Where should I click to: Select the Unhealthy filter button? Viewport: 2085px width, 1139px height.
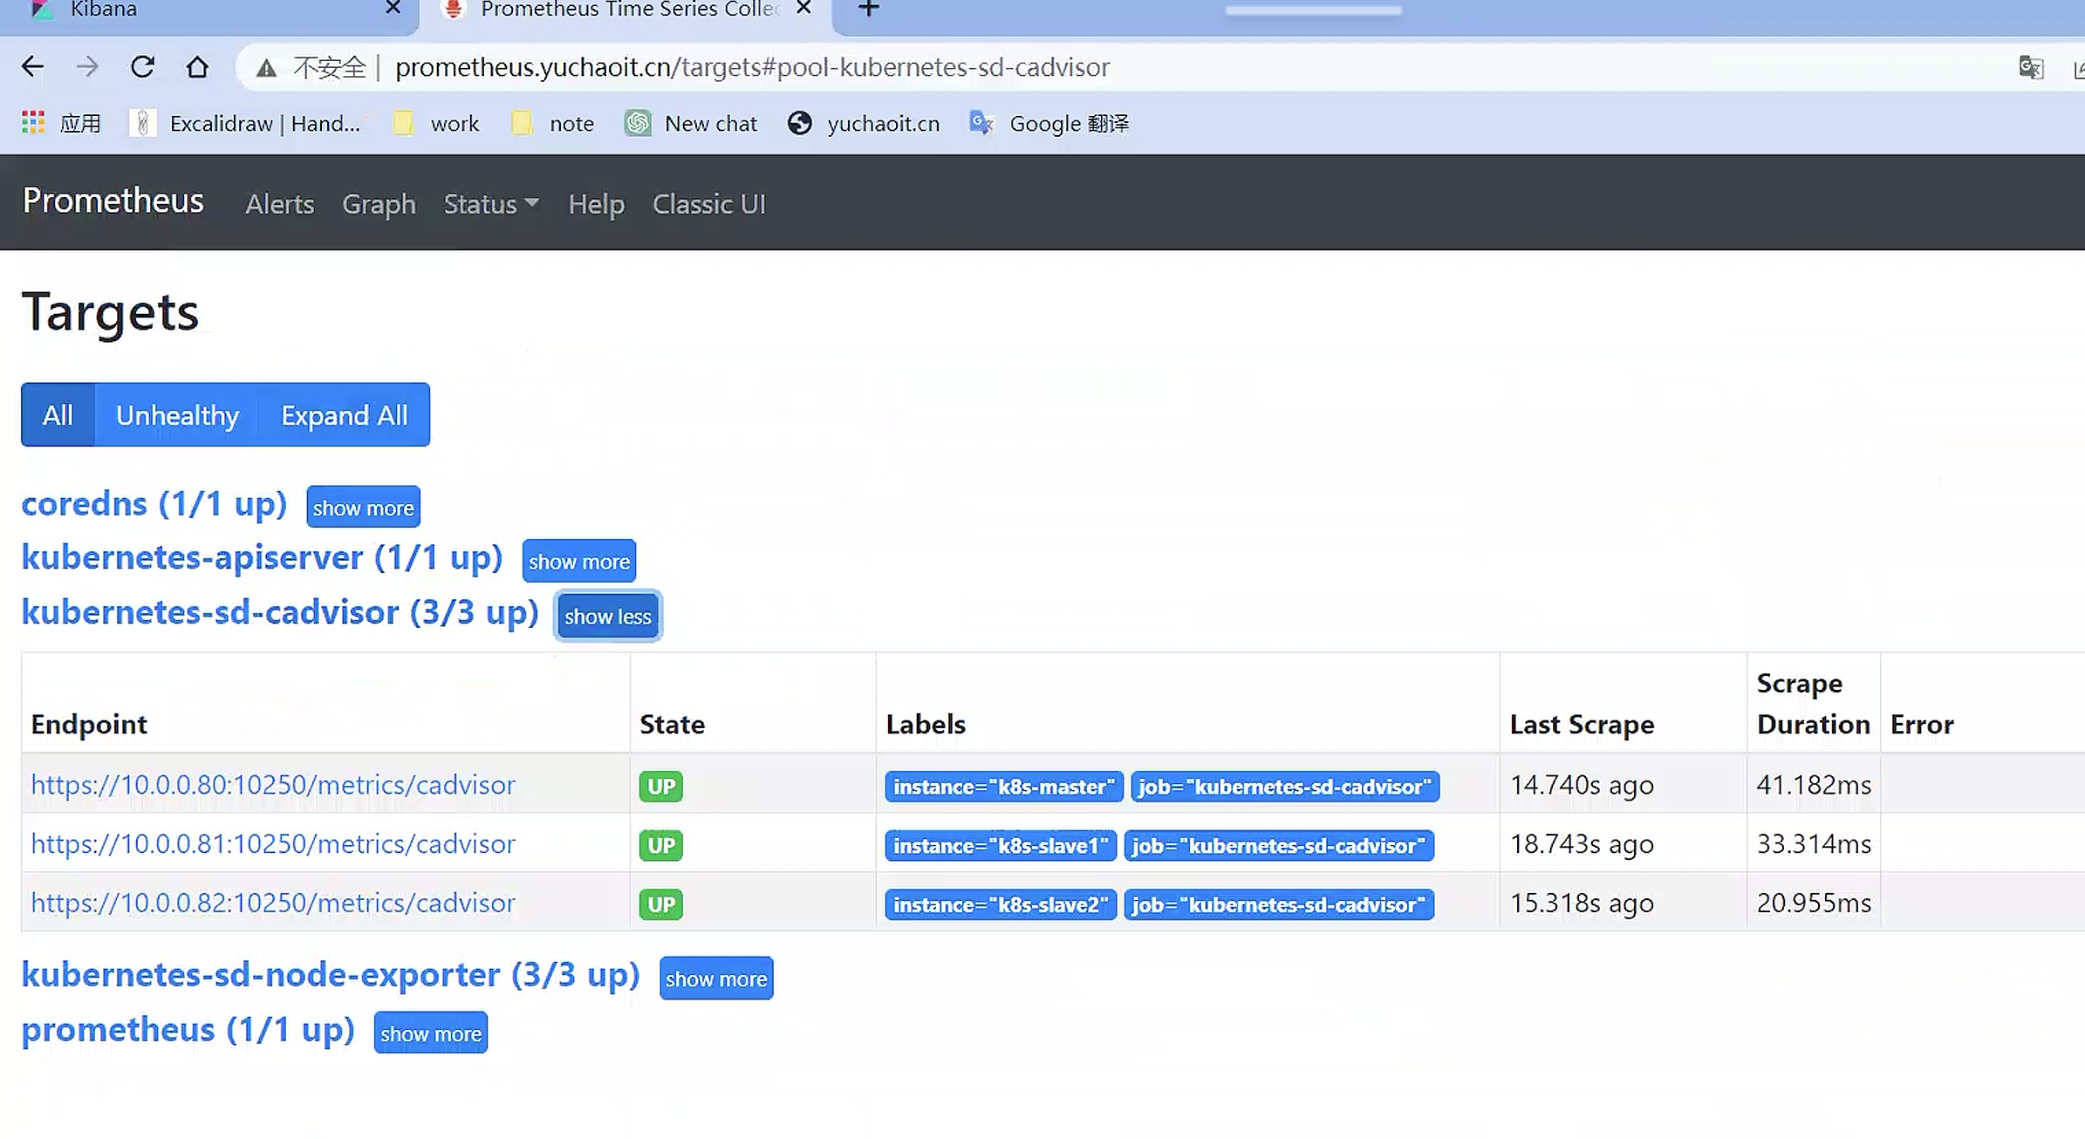(x=177, y=415)
